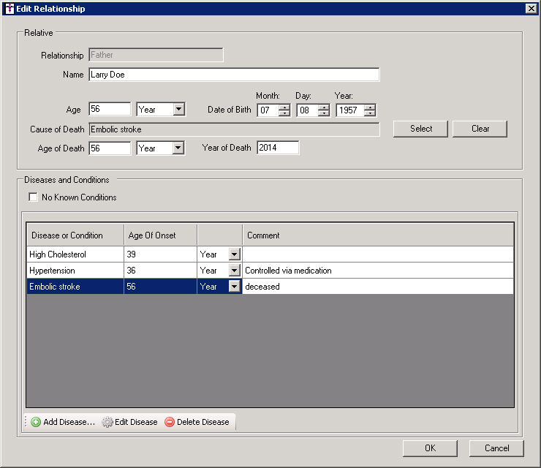The width and height of the screenshot is (541, 468).
Task: Confirm changes with the OK button
Action: [x=430, y=448]
